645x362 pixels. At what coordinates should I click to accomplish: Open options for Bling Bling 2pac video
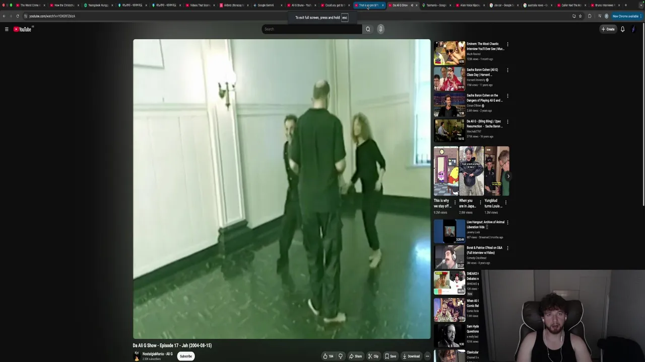tap(507, 122)
